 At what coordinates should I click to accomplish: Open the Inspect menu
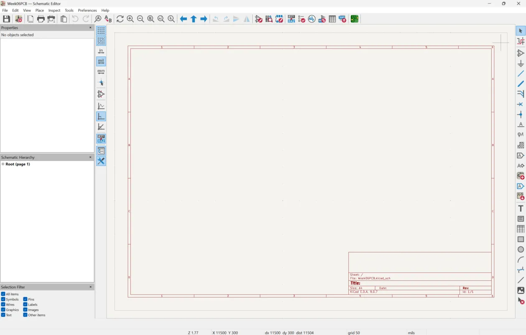click(x=54, y=10)
